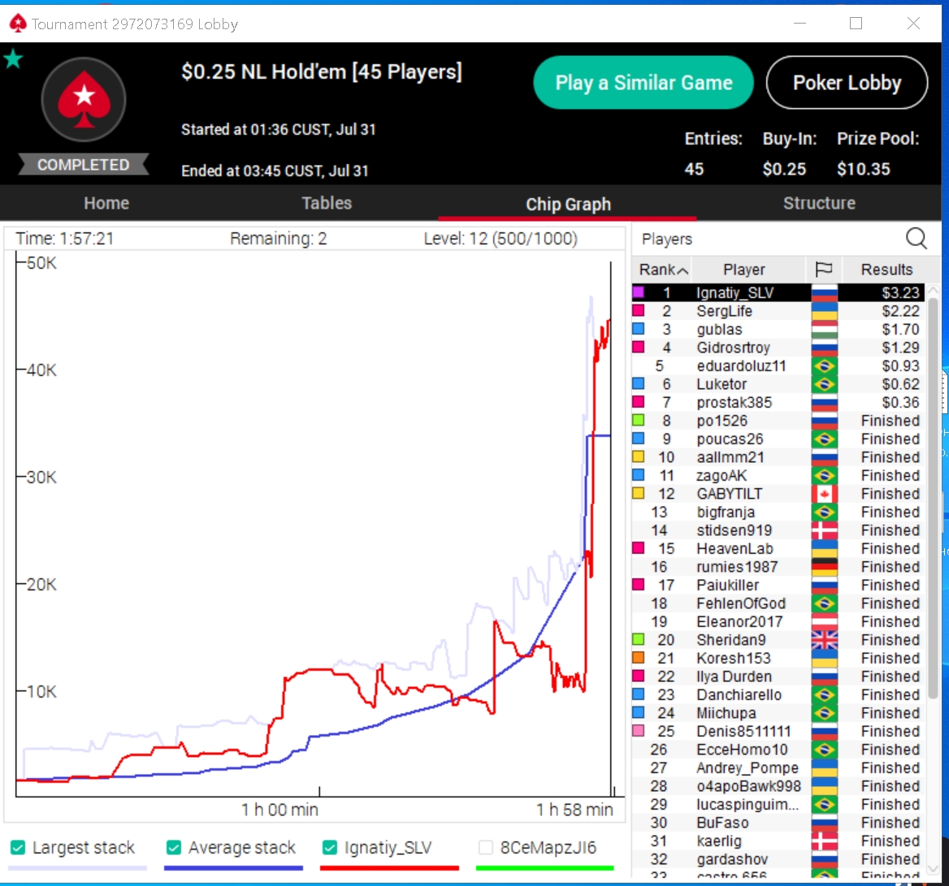Viewport: 949px width, 886px height.
Task: Sort players by the flag column header
Action: point(824,269)
